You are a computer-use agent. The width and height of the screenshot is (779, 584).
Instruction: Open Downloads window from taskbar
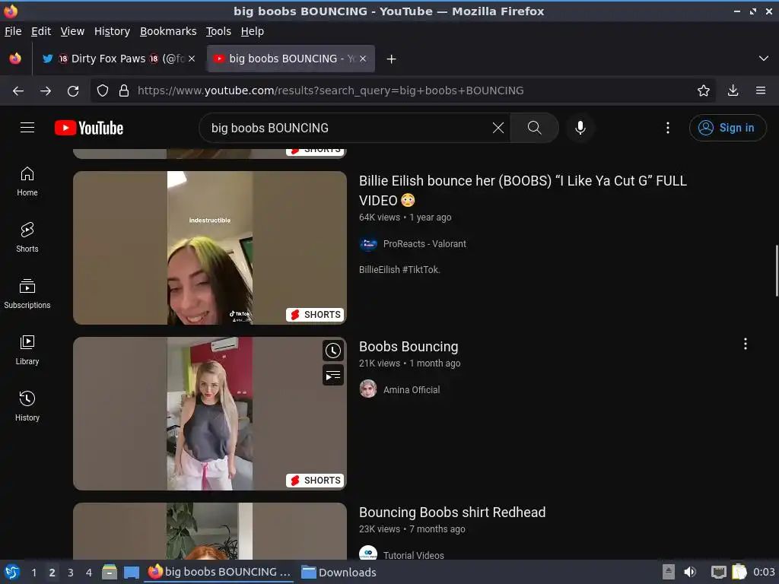coord(339,572)
